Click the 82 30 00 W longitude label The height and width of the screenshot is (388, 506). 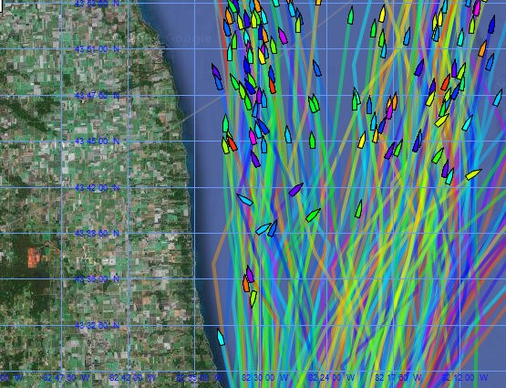click(265, 377)
